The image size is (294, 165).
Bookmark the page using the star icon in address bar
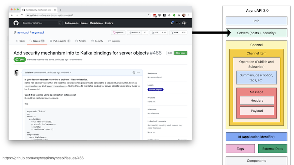tap(148, 15)
